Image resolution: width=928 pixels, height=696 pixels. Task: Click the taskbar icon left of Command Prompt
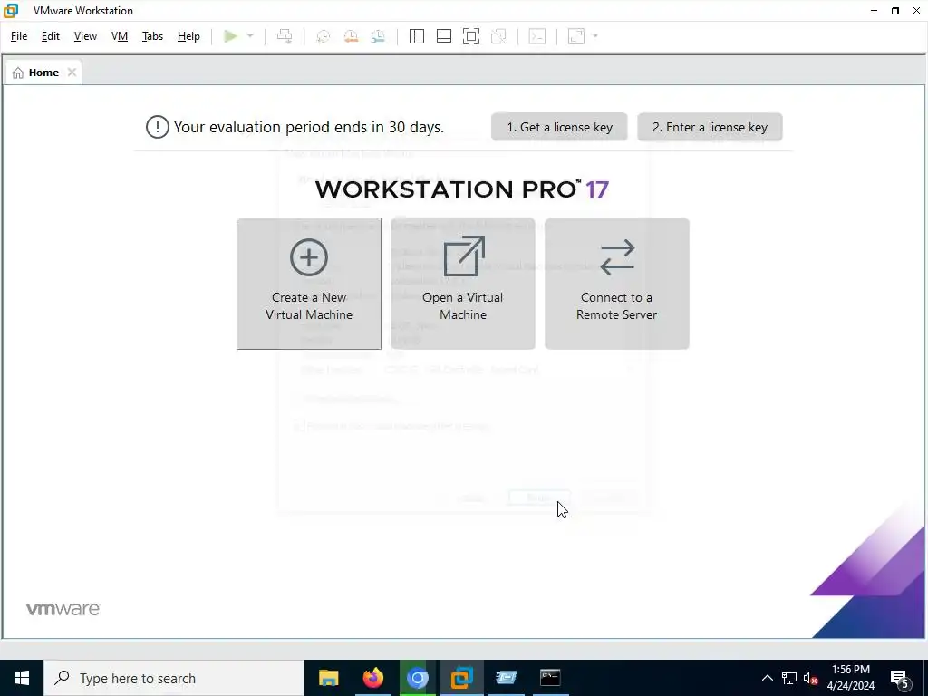tap(506, 678)
